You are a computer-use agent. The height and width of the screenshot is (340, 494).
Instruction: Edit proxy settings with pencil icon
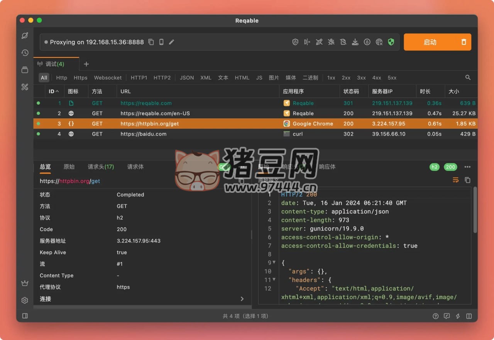pyautogui.click(x=171, y=42)
